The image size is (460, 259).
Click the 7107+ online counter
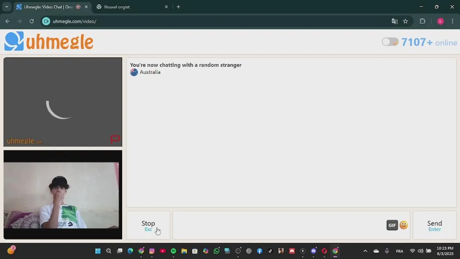[429, 42]
